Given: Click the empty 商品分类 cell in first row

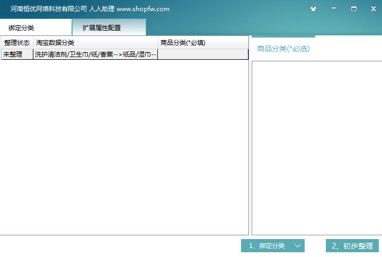Looking at the screenshot, I should (x=203, y=54).
